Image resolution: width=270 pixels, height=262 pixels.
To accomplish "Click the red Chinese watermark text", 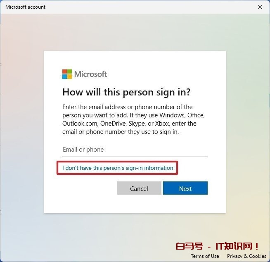I will click(217, 246).
